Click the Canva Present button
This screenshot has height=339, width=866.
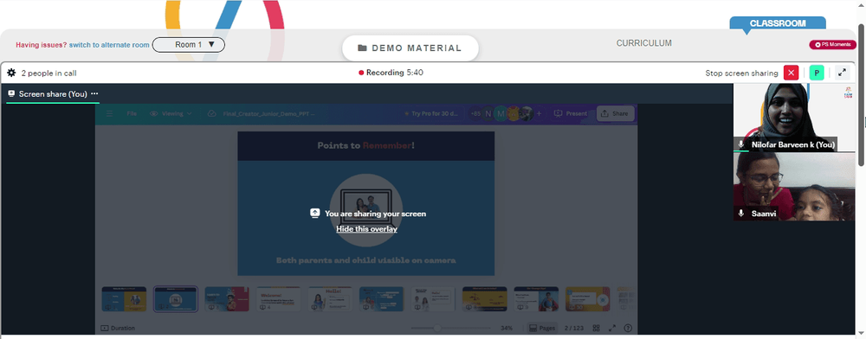pyautogui.click(x=571, y=113)
